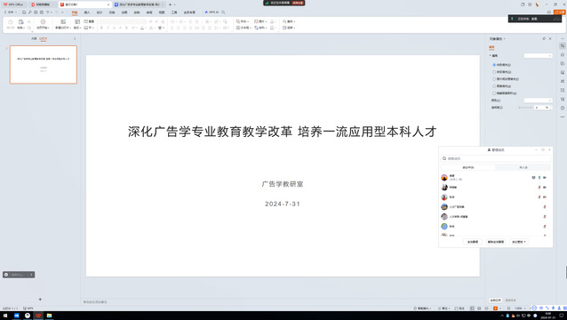The image size is (567, 320).
Task: Click the search magnifier beside WPS AI
Action: [x=223, y=12]
